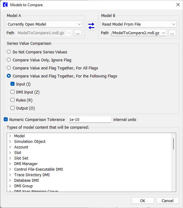Choose Compare Value and Flag For All Flags
This screenshot has width=183, height=208.
[x=9, y=68]
